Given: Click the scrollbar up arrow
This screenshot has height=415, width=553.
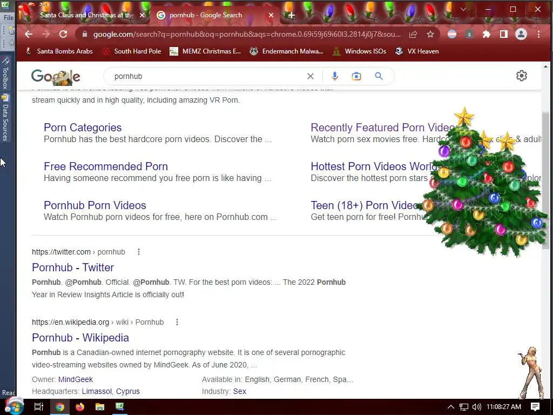Looking at the screenshot, I should pos(545,66).
